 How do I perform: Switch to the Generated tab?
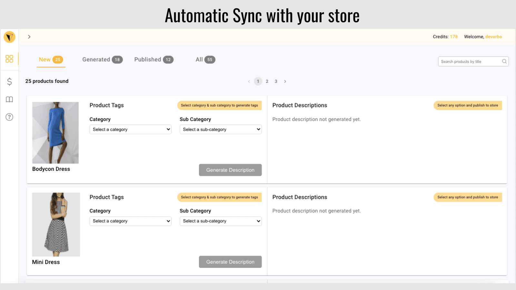[102, 59]
